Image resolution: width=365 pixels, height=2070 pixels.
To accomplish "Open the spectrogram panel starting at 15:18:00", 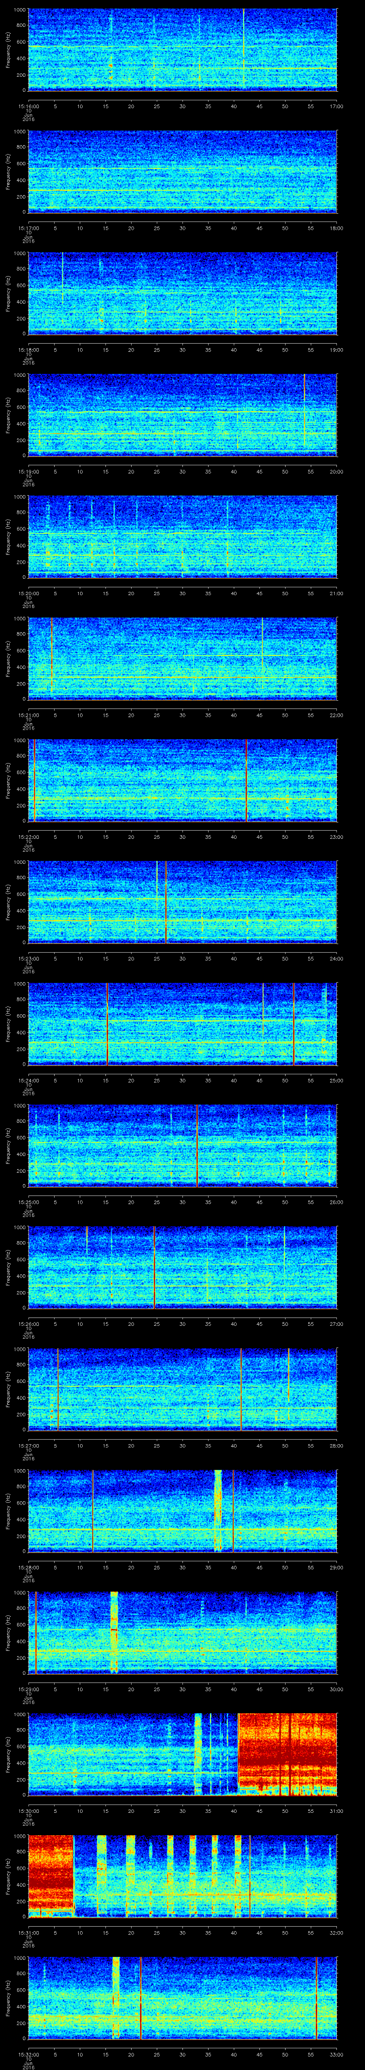I will 183,293.
